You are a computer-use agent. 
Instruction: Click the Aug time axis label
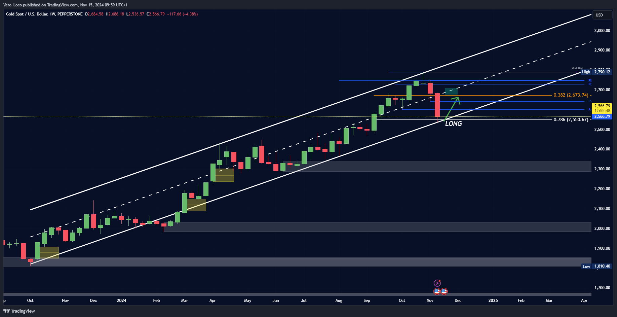339,301
